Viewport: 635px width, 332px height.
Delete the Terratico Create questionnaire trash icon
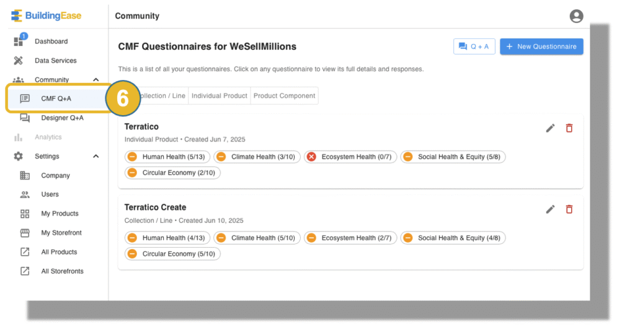coord(569,209)
